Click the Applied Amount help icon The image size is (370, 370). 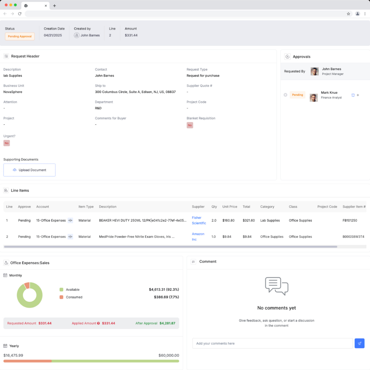[x=98, y=323]
